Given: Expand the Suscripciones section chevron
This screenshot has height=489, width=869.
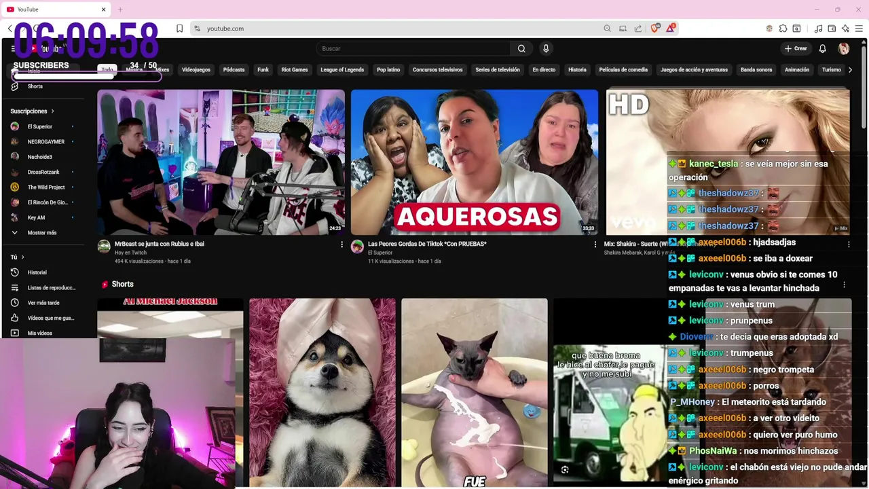Looking at the screenshot, I should tap(52, 111).
